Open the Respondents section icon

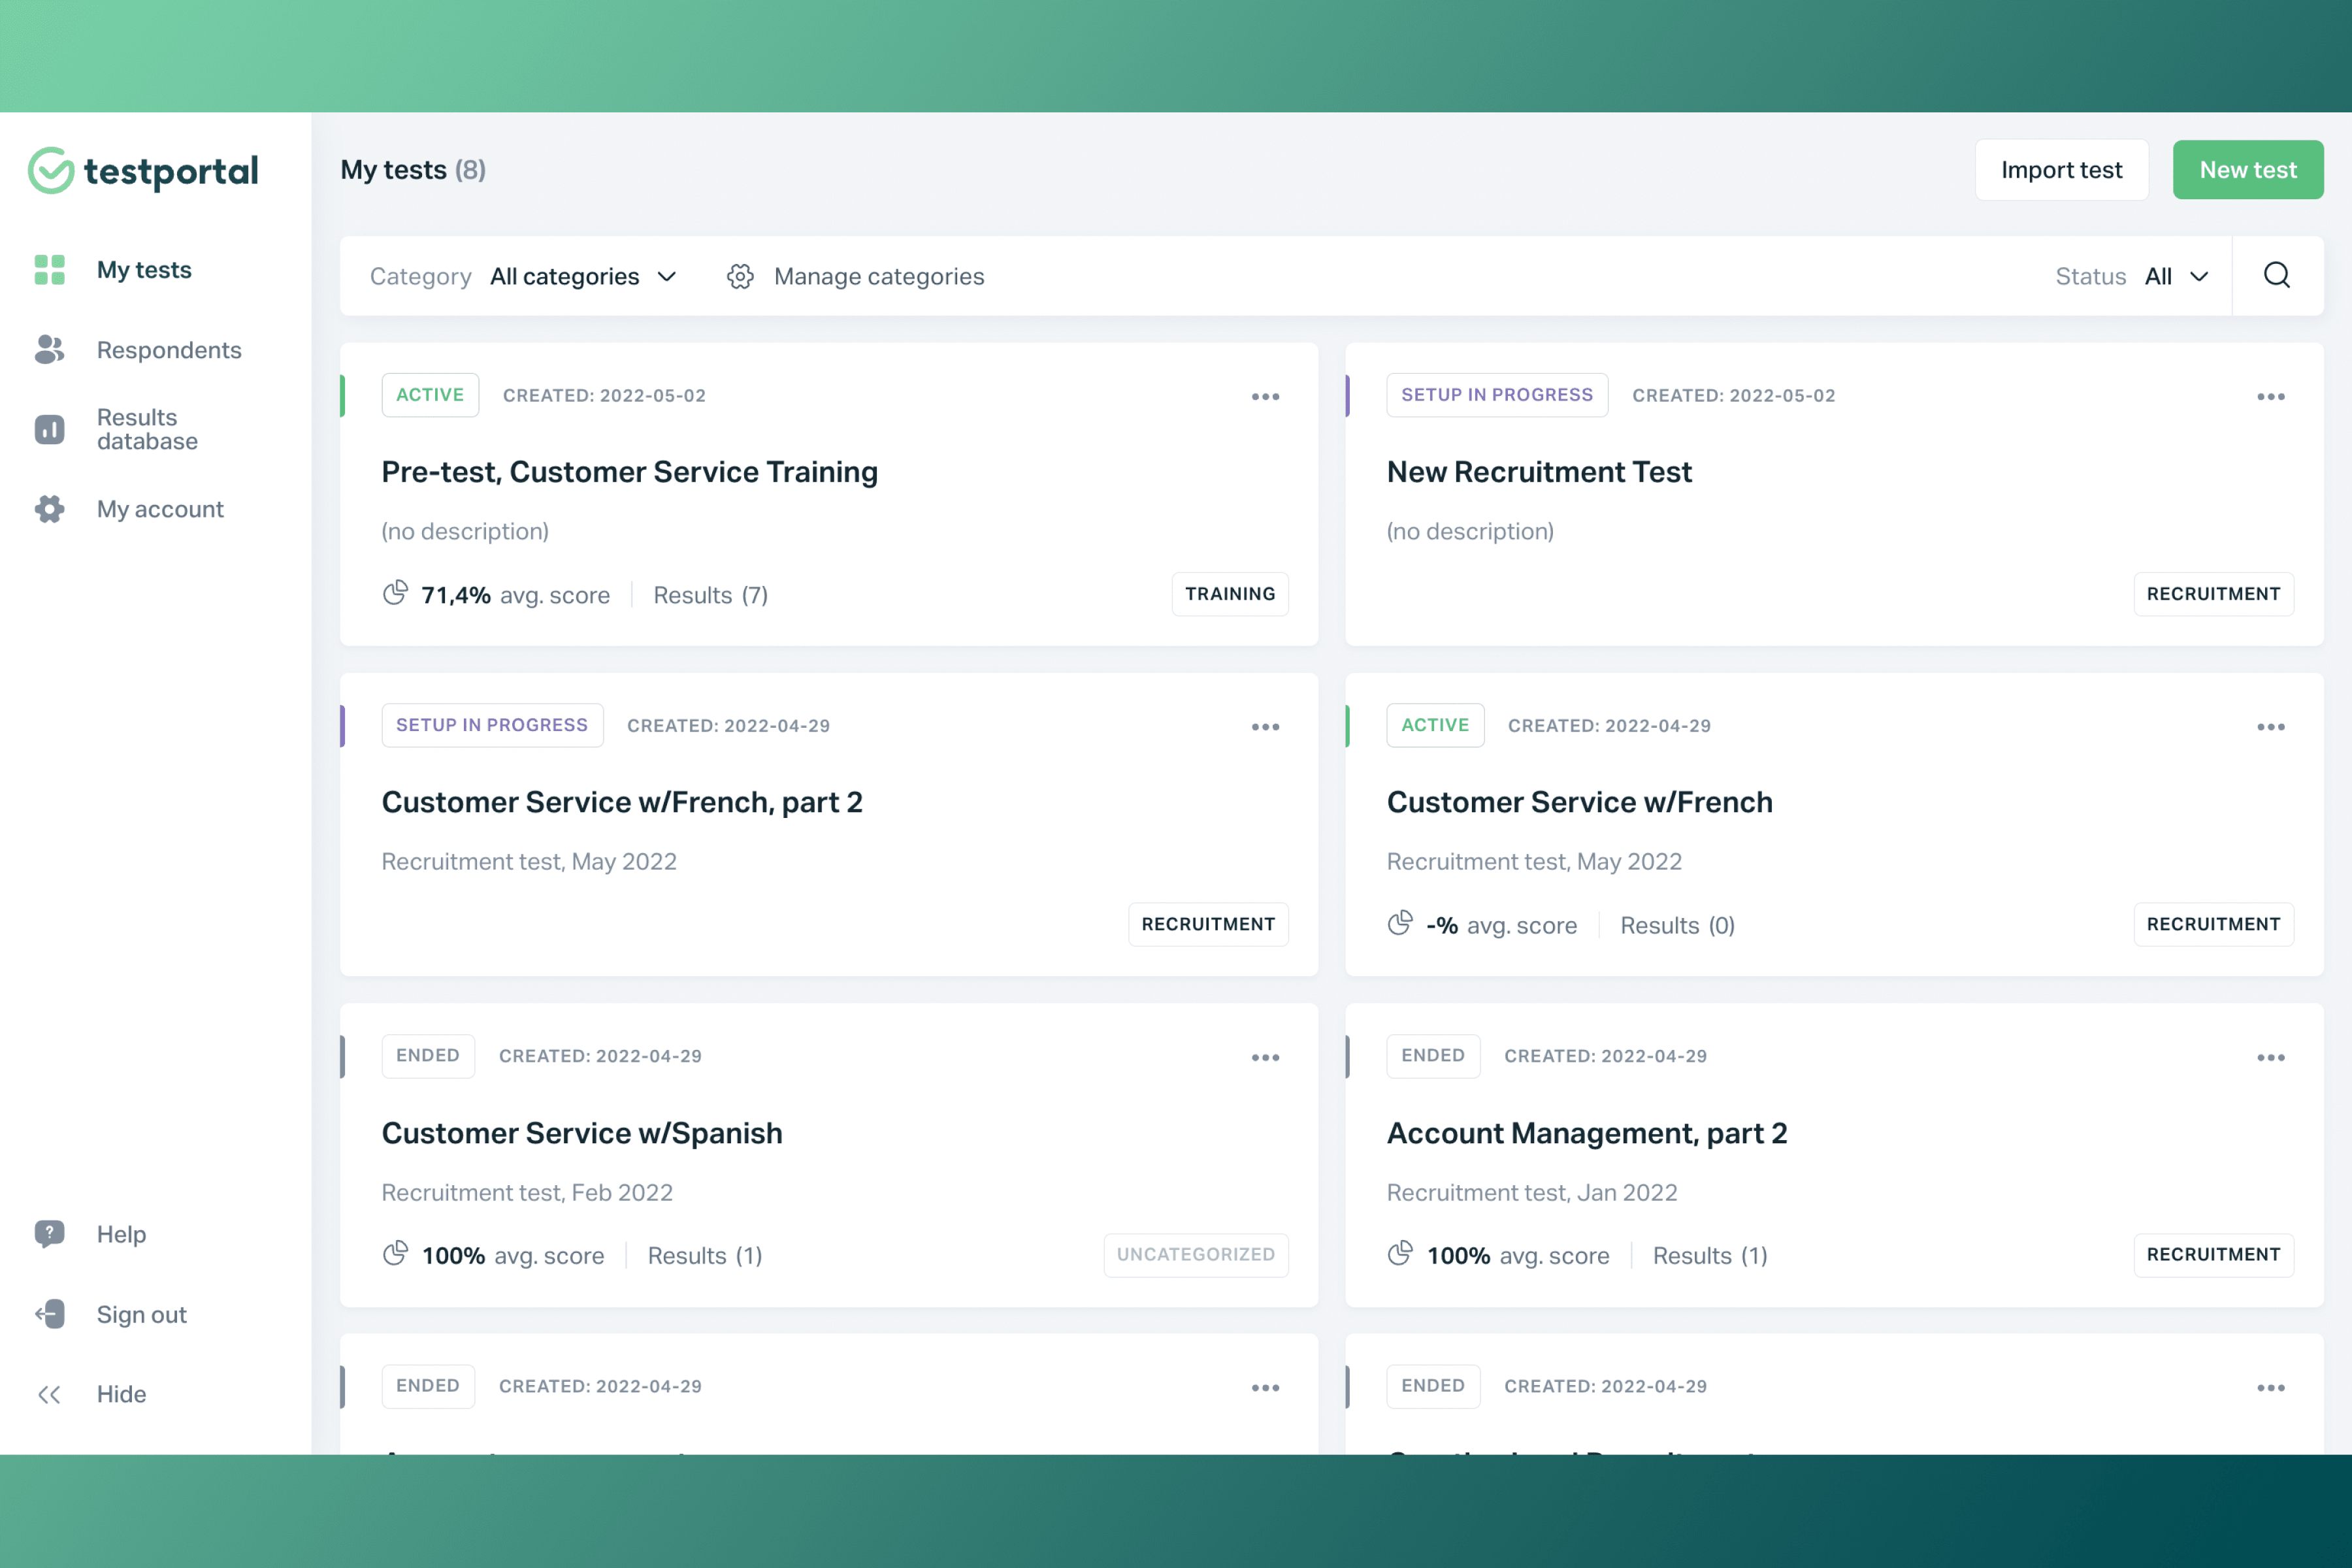(49, 349)
